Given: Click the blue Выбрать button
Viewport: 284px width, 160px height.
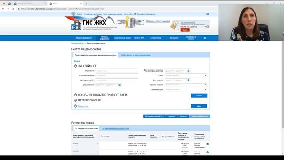Looking at the screenshot, I should [x=199, y=96].
